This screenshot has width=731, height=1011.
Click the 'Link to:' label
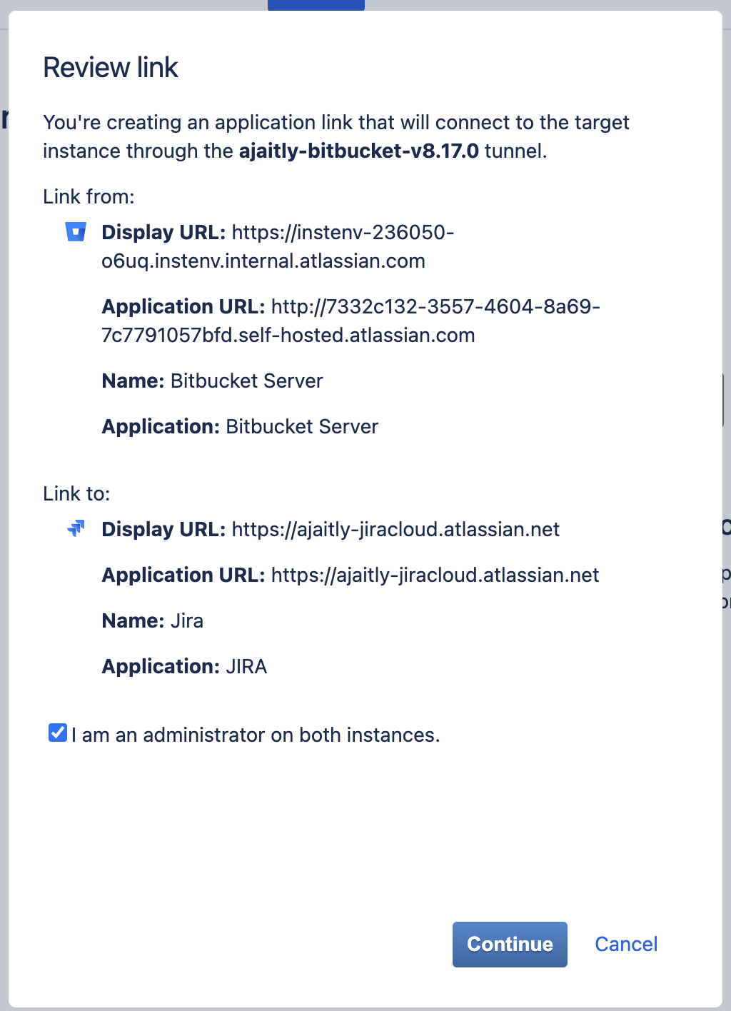point(76,494)
